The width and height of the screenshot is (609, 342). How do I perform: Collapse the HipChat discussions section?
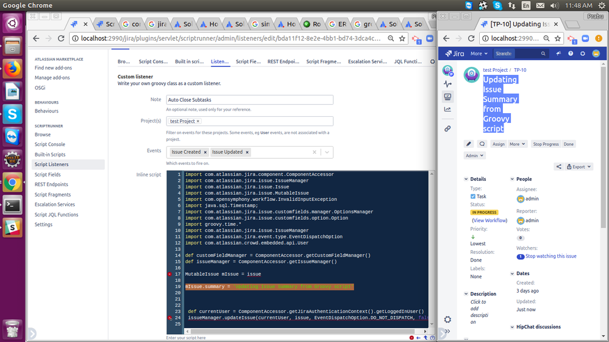coord(512,327)
